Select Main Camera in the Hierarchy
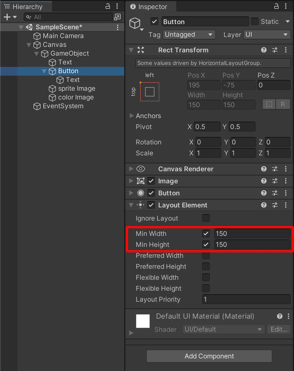The width and height of the screenshot is (294, 371). (x=63, y=36)
